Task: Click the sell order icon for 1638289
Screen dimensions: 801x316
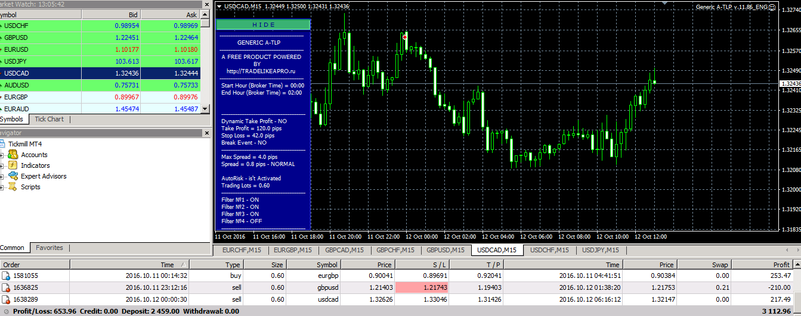Action: [6, 299]
